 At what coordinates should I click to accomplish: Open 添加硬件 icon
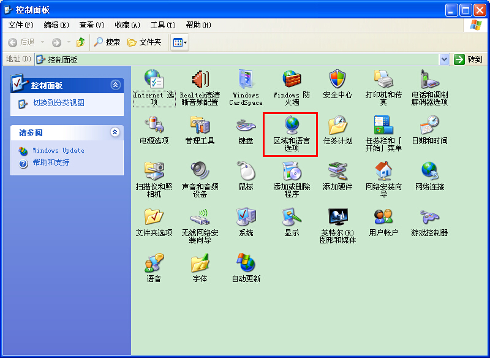click(x=337, y=170)
